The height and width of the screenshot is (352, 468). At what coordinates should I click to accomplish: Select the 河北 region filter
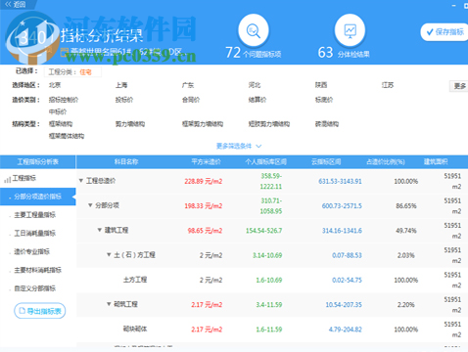[255, 85]
